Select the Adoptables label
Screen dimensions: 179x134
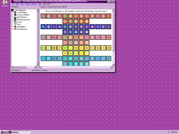[x=21, y=27]
